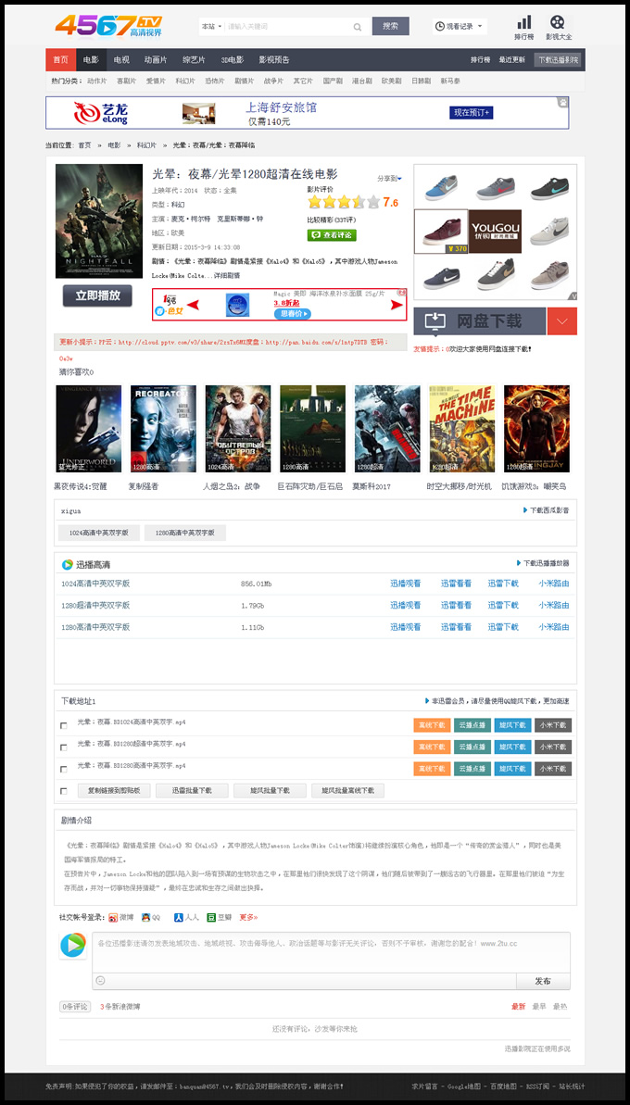Click 现在预订+ in the eLong banner

coord(472,113)
